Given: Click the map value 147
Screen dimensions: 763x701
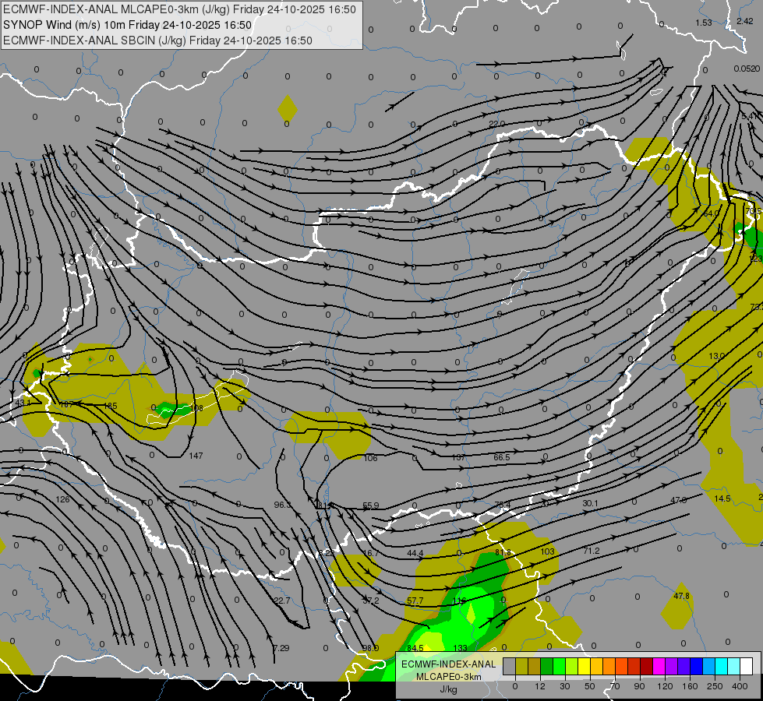Looking at the screenshot, I should click(x=196, y=456).
